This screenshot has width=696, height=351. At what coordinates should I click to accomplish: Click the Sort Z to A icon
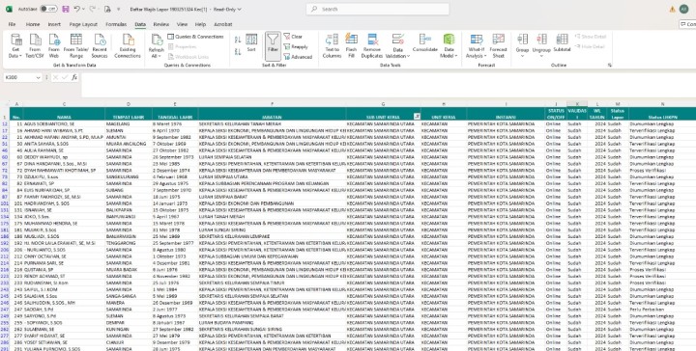tap(238, 52)
